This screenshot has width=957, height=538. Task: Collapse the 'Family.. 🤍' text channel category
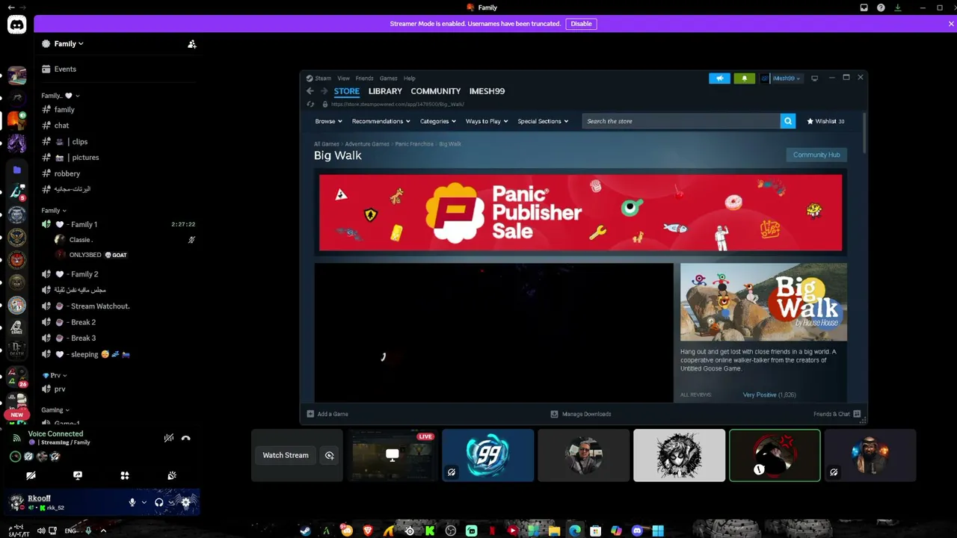click(x=61, y=96)
